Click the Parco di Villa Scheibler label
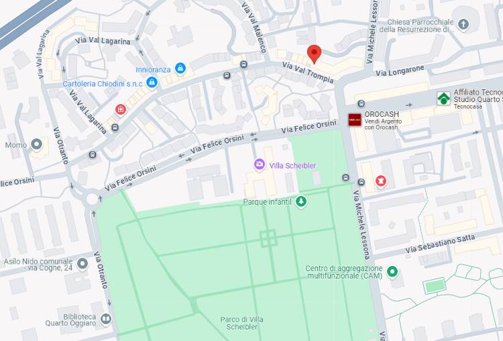 coord(241,323)
